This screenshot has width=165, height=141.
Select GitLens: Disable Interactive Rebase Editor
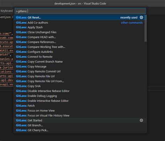pos(79,91)
